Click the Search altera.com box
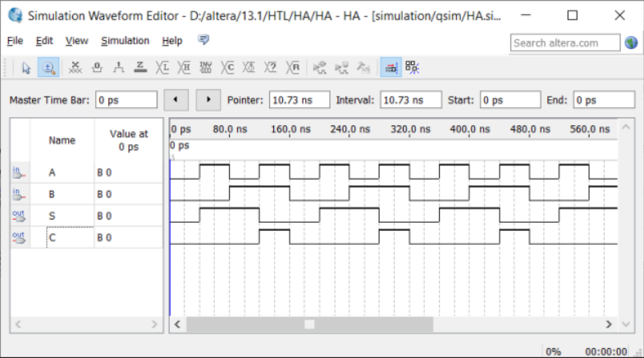 coord(566,43)
